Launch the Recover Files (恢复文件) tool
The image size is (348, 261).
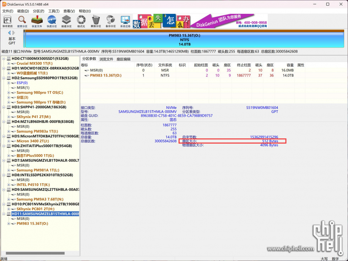coord(37,21)
